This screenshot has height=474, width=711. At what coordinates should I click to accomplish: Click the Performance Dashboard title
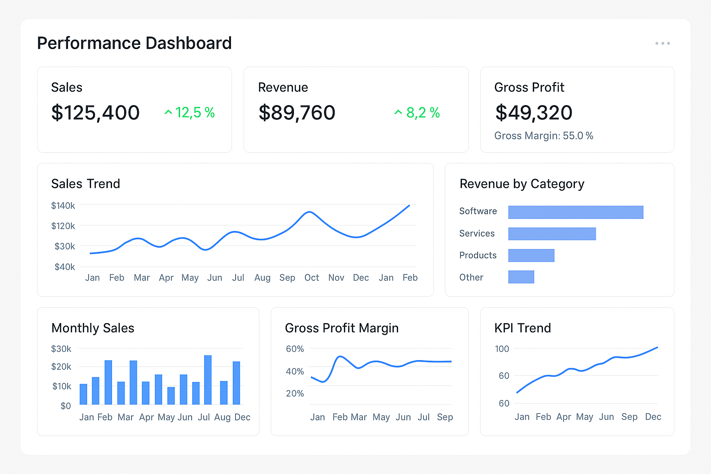(x=134, y=43)
